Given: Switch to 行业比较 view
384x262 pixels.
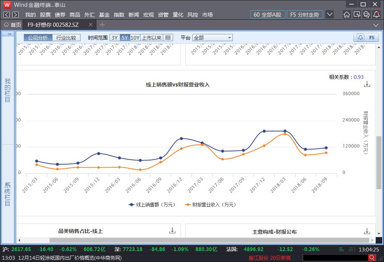Looking at the screenshot, I should click(66, 38).
